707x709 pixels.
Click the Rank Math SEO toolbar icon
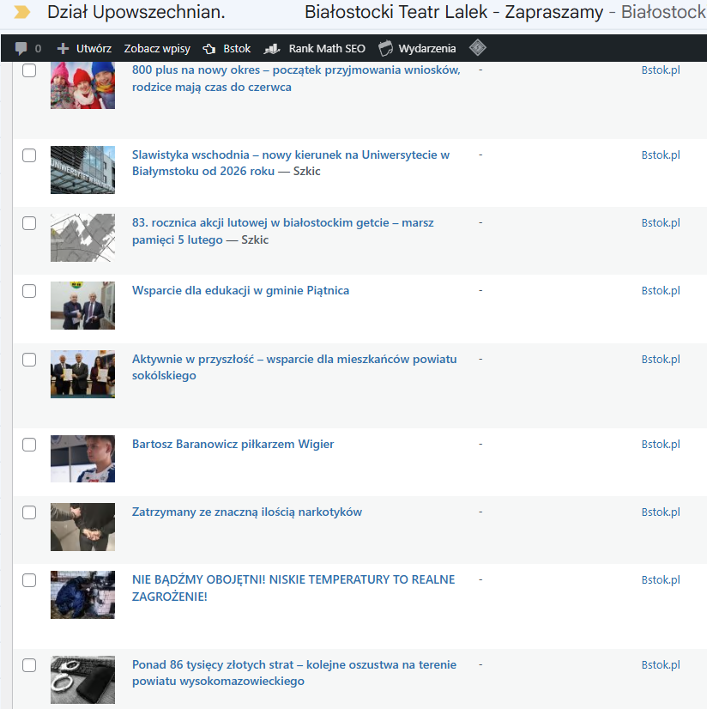272,48
